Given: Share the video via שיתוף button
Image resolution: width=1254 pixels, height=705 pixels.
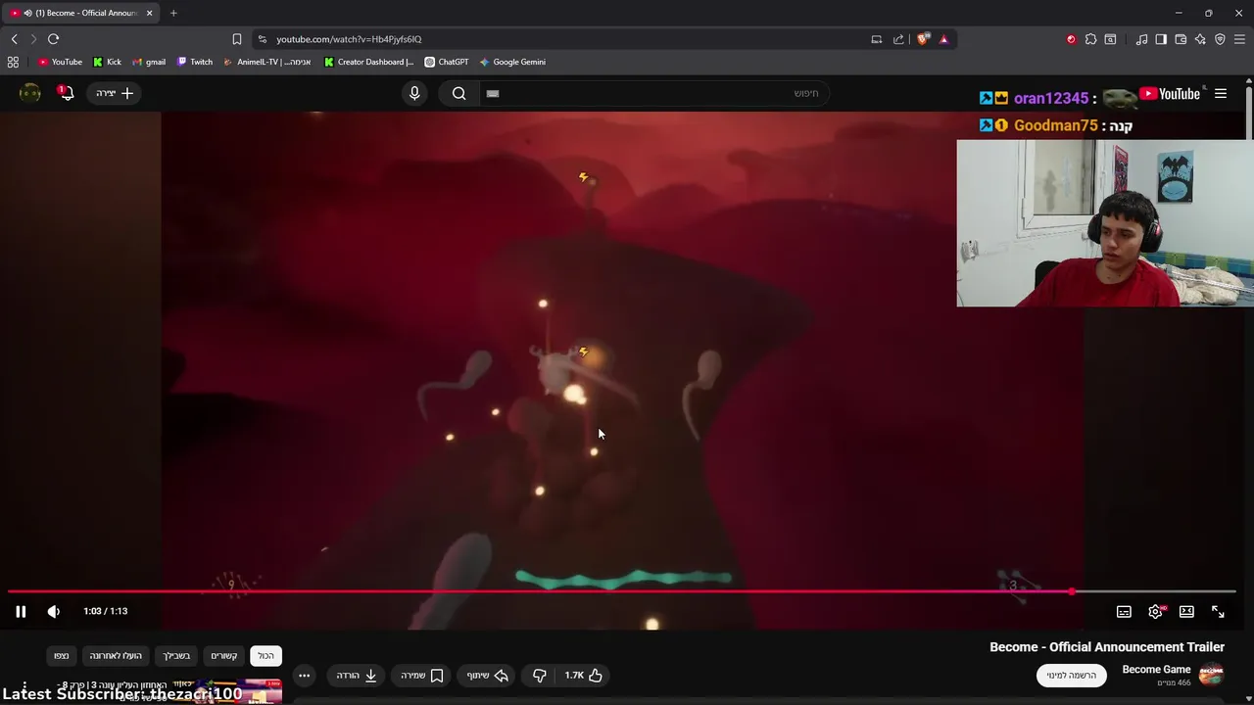Looking at the screenshot, I should click(488, 676).
